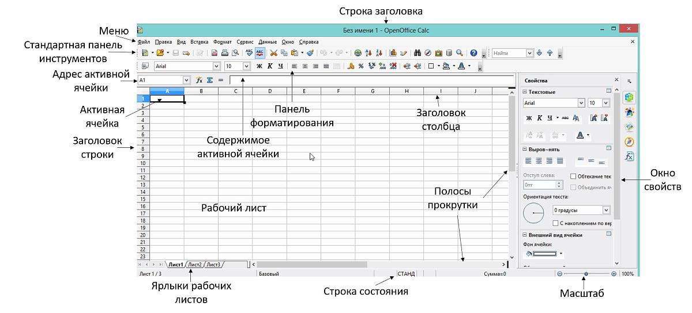The width and height of the screenshot is (692, 313).
Task: Click the Delete Decimal Place icon
Action: pos(393,66)
